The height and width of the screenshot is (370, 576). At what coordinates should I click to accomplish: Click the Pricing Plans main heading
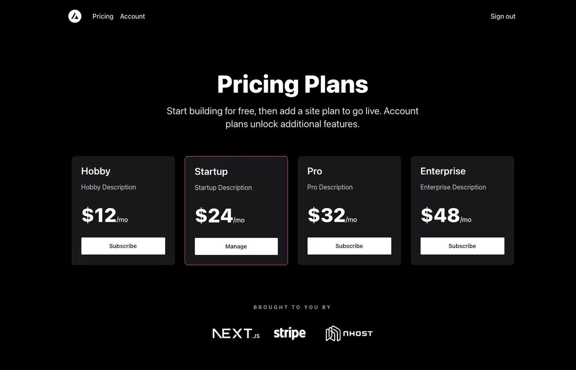293,84
